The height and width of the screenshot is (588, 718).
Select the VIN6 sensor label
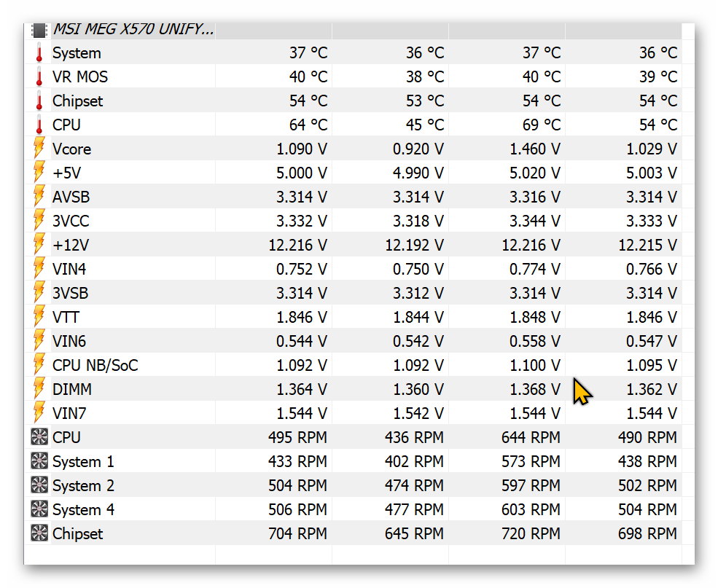(69, 341)
